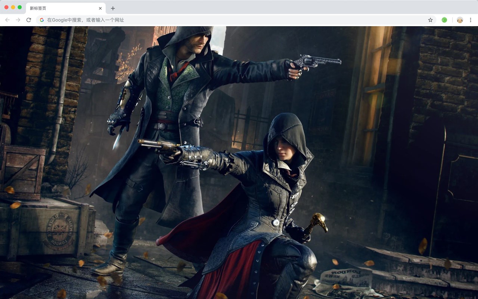Close the window with red button
The width and height of the screenshot is (478, 299).
point(6,7)
